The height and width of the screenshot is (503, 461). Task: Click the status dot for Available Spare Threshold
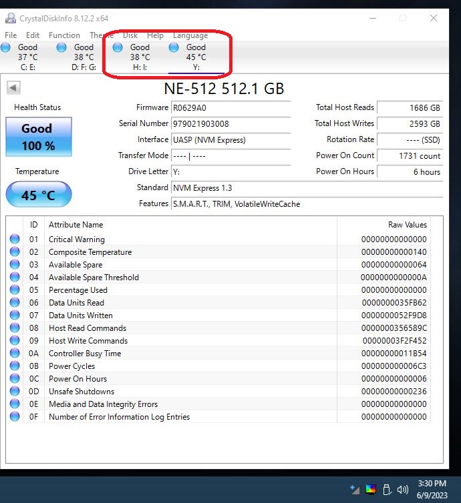click(x=15, y=277)
